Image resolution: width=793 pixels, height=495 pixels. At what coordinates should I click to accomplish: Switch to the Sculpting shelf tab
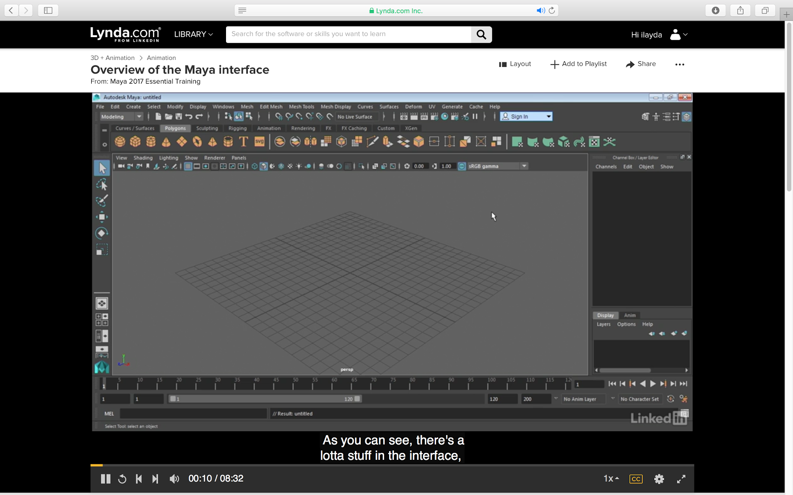click(x=207, y=128)
